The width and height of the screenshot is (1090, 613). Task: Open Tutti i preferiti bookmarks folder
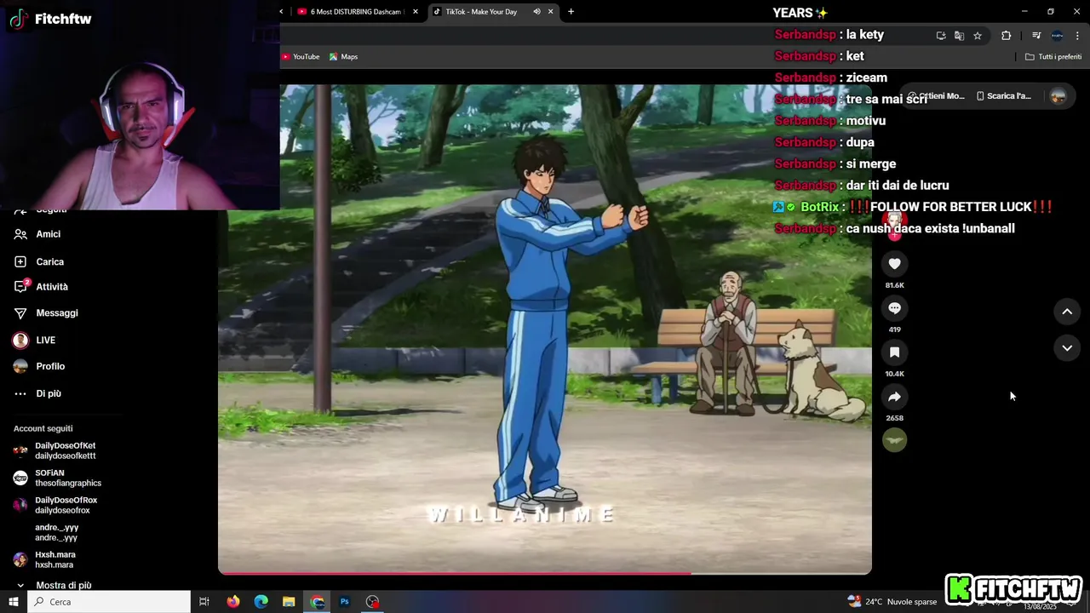(x=1053, y=57)
